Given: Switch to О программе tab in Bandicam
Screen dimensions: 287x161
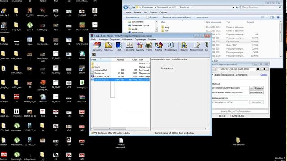Looking at the screenshot, I should 241,75.
